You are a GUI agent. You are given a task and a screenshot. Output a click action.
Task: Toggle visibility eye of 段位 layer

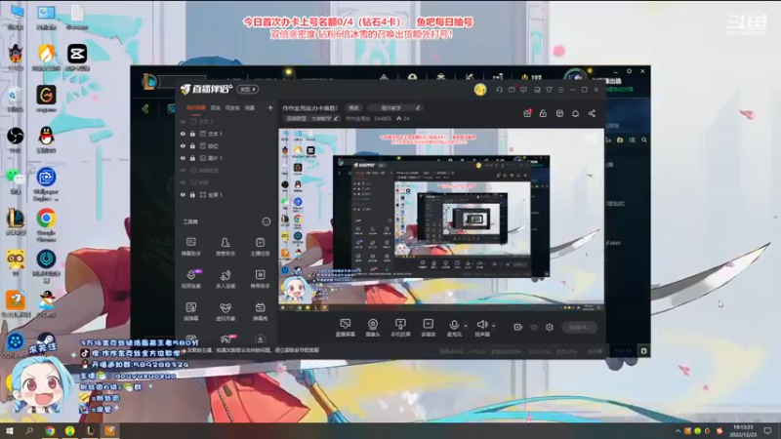[x=183, y=145]
